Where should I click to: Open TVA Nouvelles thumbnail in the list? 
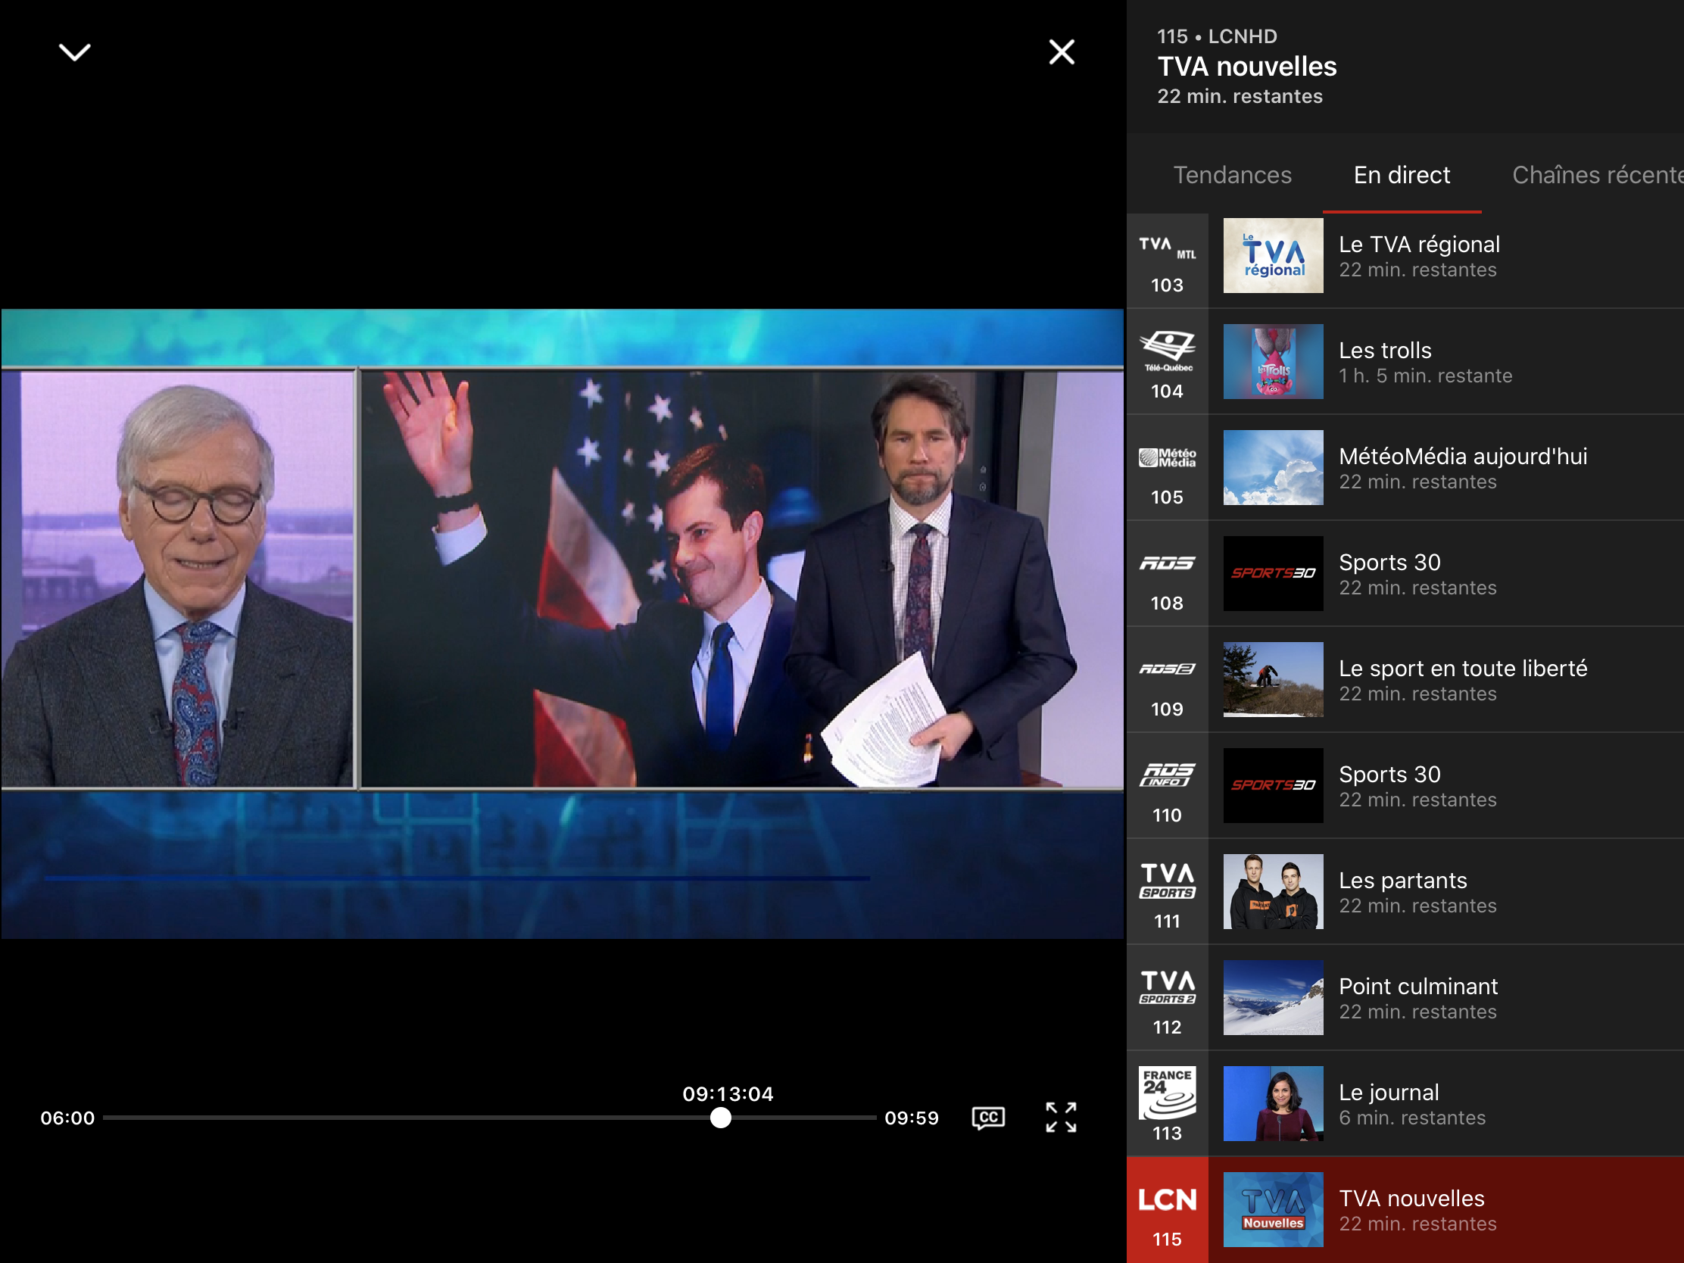(x=1273, y=1210)
